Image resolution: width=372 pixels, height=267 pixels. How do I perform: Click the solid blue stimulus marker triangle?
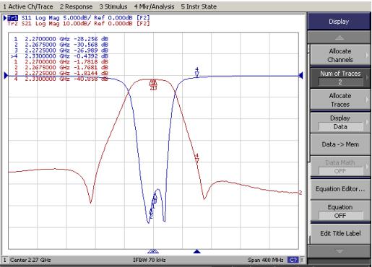(197, 251)
